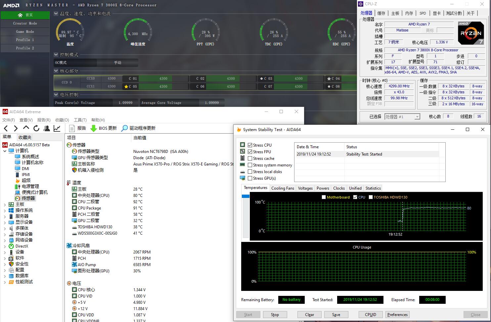Image resolution: width=491 pixels, height=322 pixels.
Task: Open the graph chart icon in AIDA64 toolbar
Action: (x=57, y=128)
